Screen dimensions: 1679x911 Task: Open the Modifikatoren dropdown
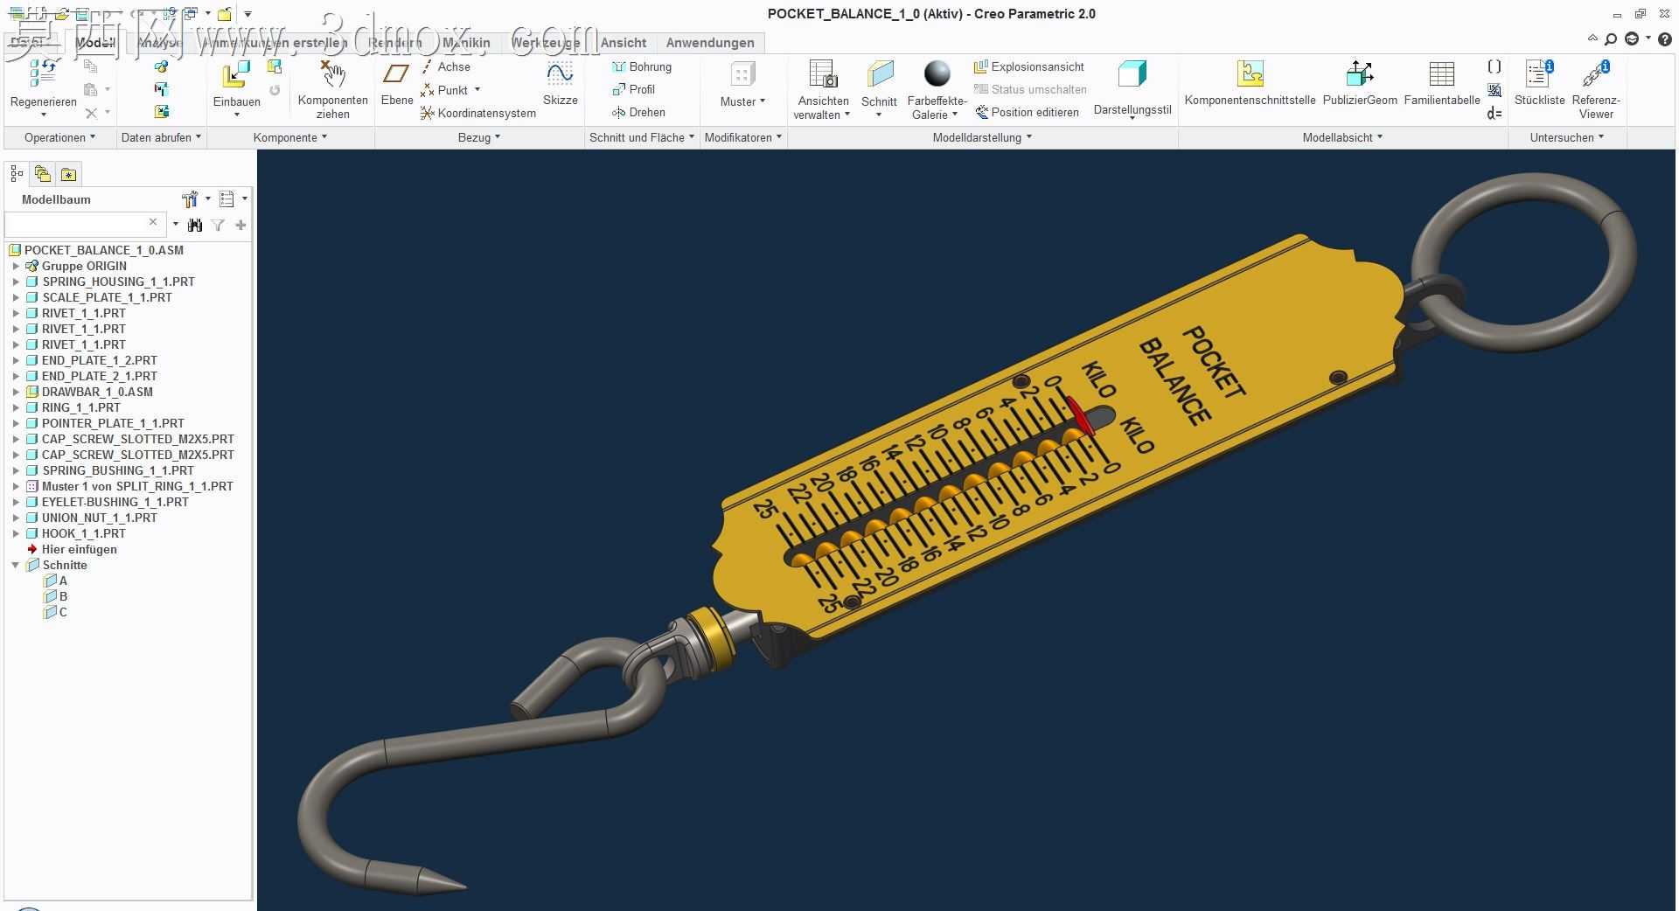[742, 137]
